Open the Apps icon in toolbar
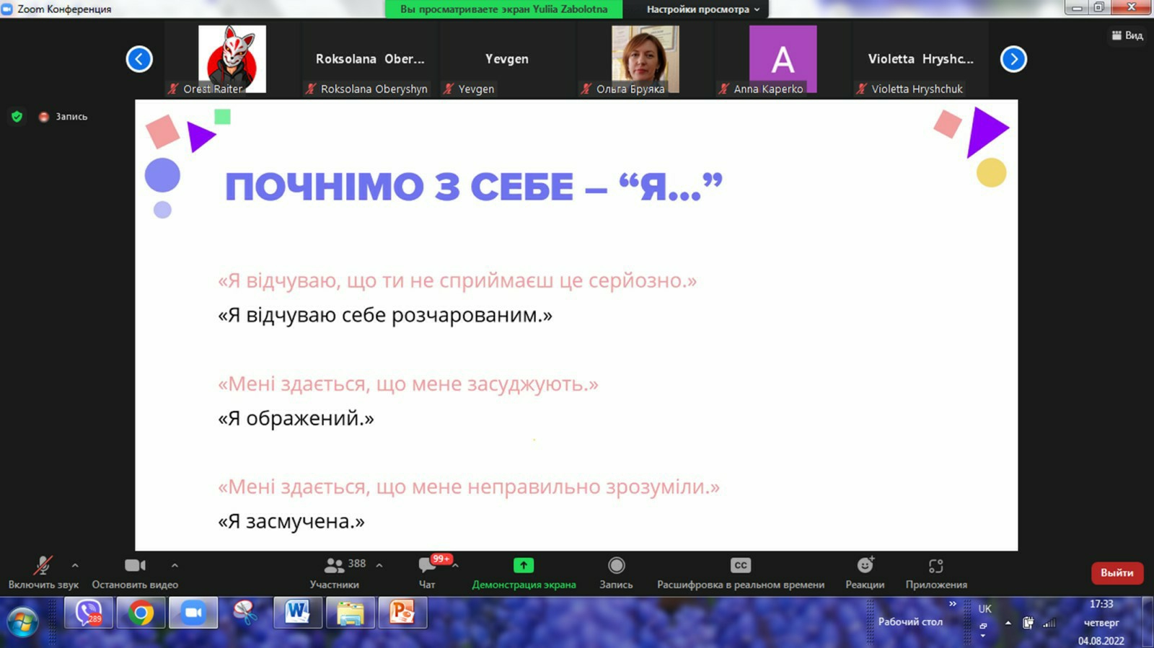 (x=935, y=566)
